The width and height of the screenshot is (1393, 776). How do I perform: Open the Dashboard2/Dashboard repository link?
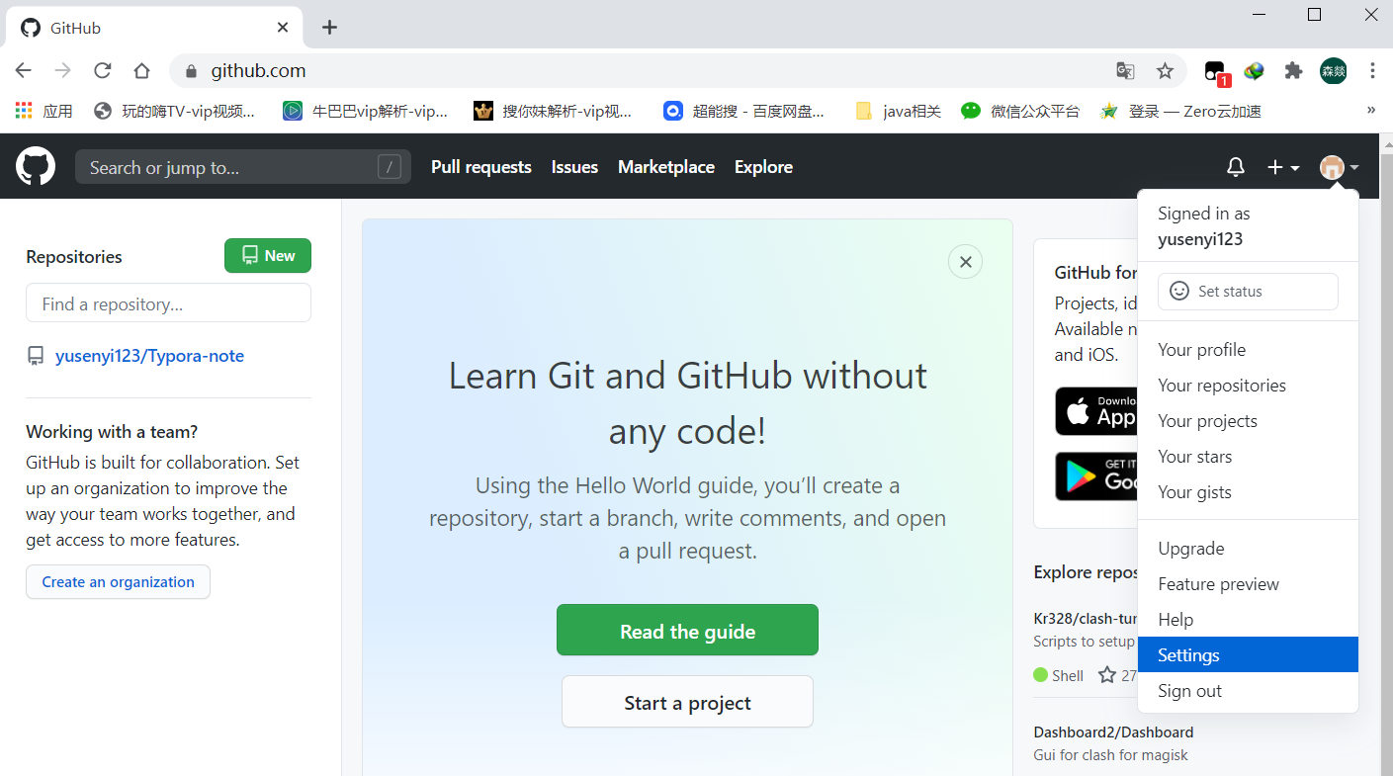tap(1113, 732)
